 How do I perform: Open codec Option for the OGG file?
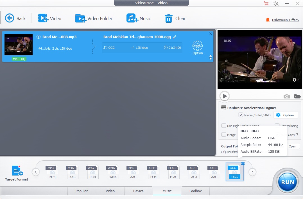tap(197, 46)
